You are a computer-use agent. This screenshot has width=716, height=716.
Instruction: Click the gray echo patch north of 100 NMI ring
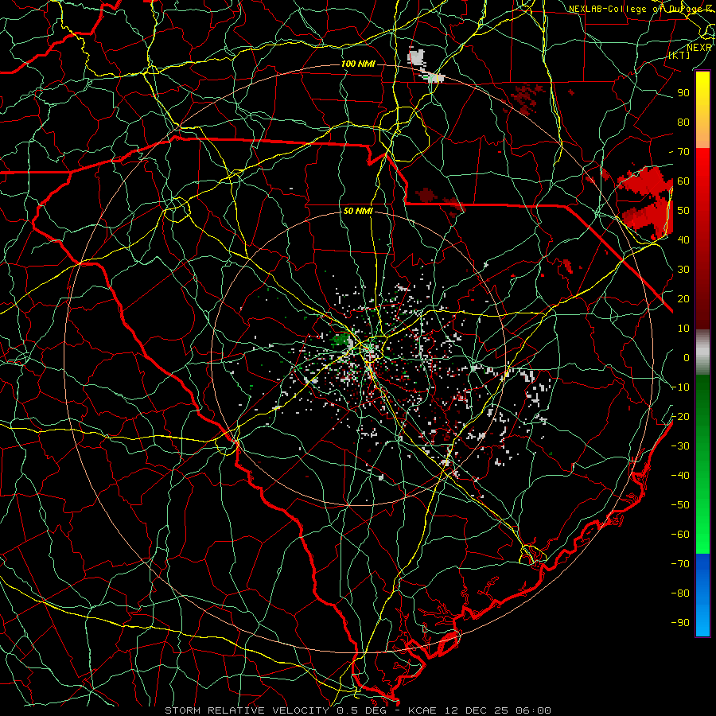click(416, 58)
